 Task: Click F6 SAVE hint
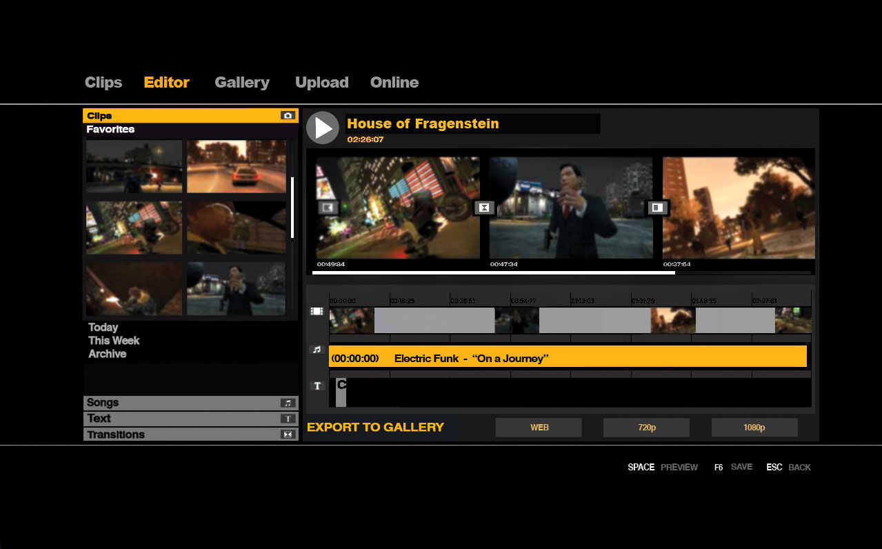[733, 468]
